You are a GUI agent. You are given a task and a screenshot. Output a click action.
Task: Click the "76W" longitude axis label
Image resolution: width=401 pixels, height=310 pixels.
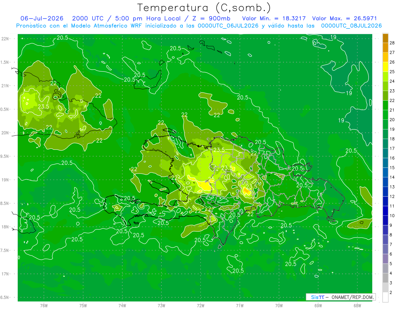point(44,306)
